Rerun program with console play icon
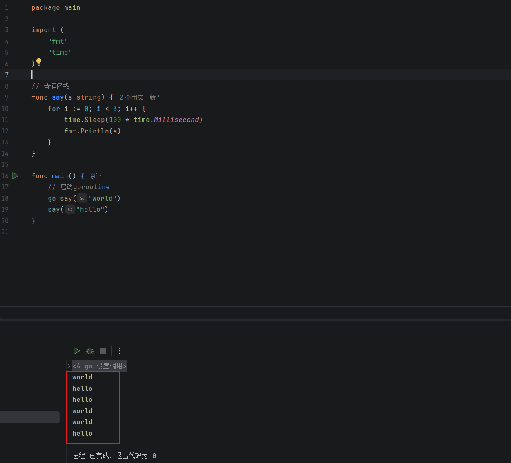Screen dimensions: 511x463 76,351
